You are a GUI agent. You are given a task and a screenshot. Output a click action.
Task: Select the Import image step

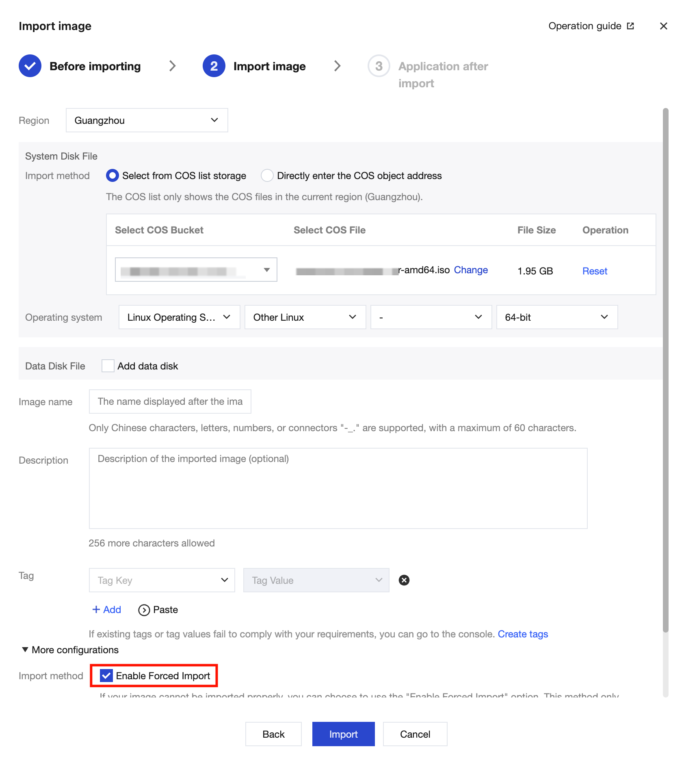[269, 66]
